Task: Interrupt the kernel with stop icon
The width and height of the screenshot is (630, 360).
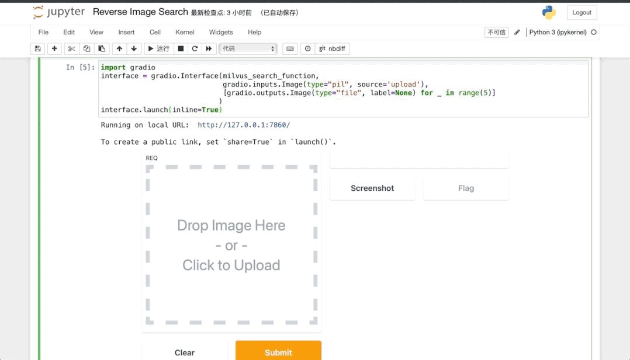Action: point(181,49)
